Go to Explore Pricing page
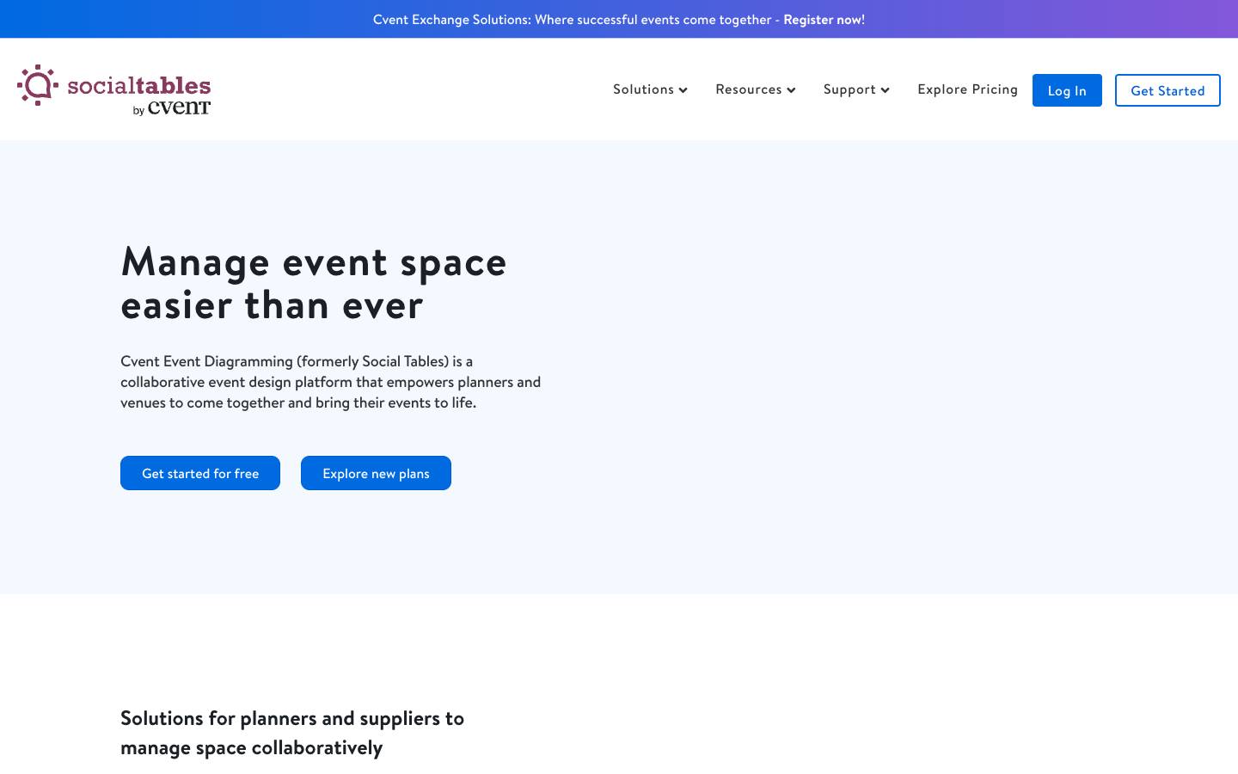Image resolution: width=1238 pixels, height=774 pixels. pyautogui.click(x=967, y=89)
